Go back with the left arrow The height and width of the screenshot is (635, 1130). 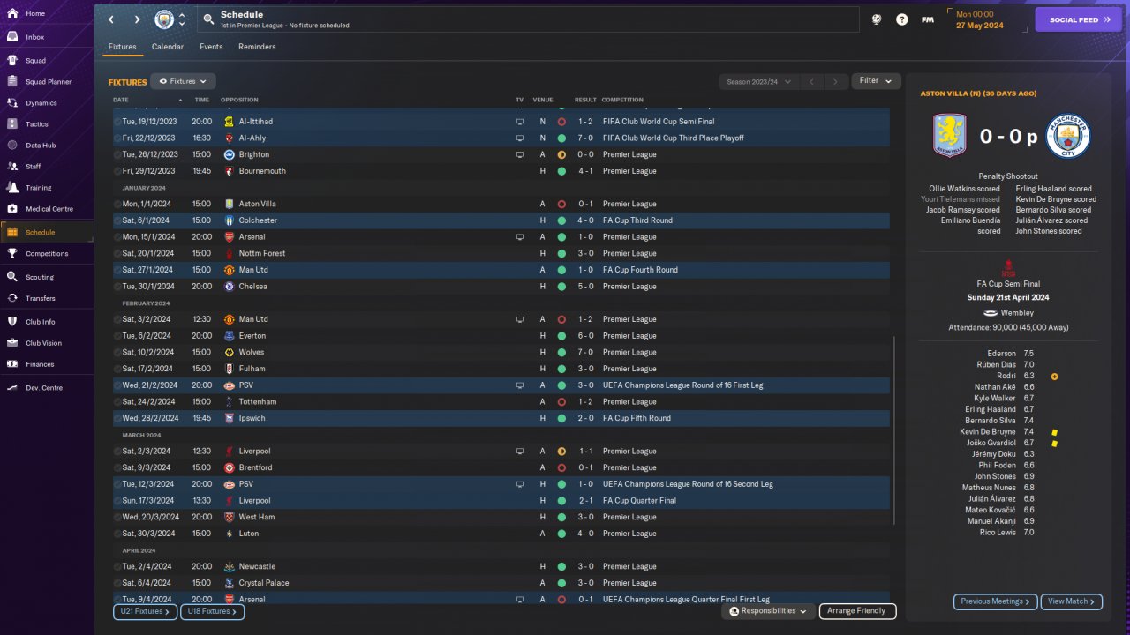tap(111, 19)
